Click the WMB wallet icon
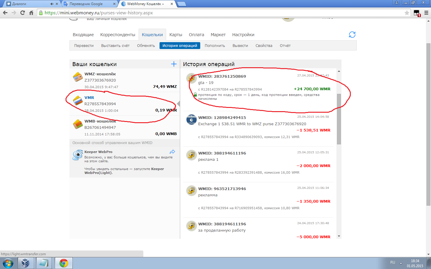 (78, 124)
